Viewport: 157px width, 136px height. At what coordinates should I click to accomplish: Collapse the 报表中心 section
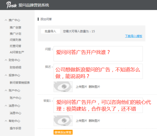[13, 75]
